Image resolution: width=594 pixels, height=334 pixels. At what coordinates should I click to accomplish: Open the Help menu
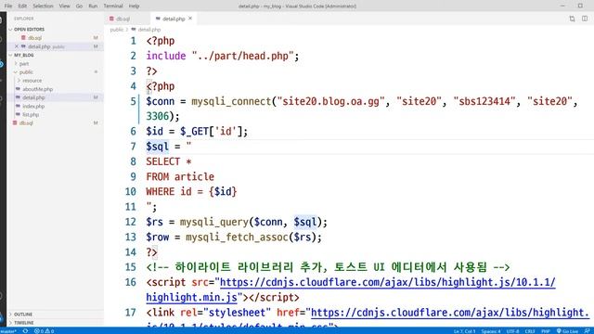pyautogui.click(x=134, y=6)
